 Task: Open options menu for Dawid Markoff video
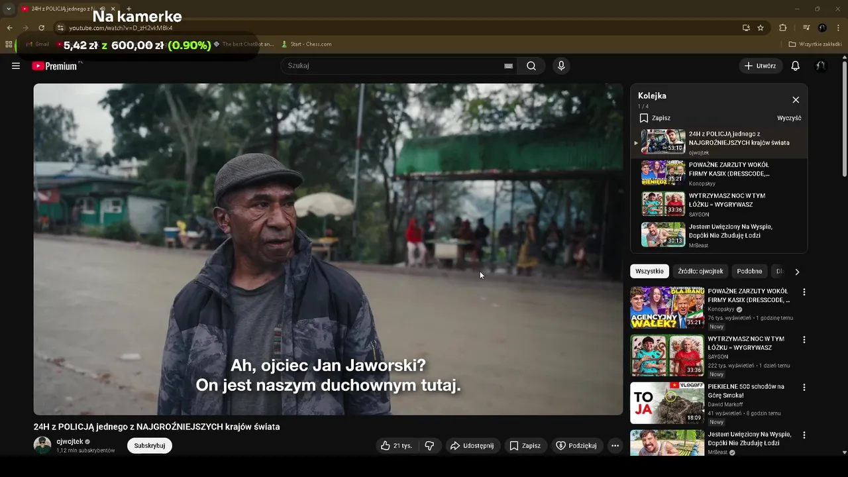(804, 388)
